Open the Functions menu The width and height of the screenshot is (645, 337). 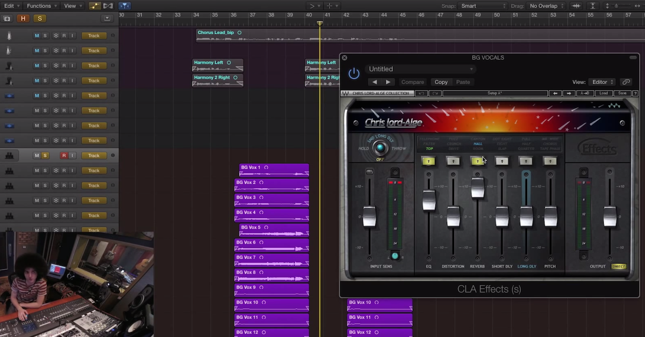[41, 5]
